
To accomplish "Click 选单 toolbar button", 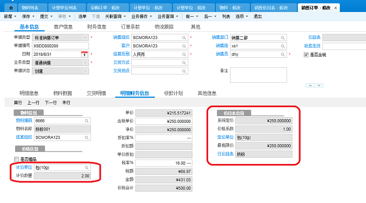I will [x=82, y=17].
